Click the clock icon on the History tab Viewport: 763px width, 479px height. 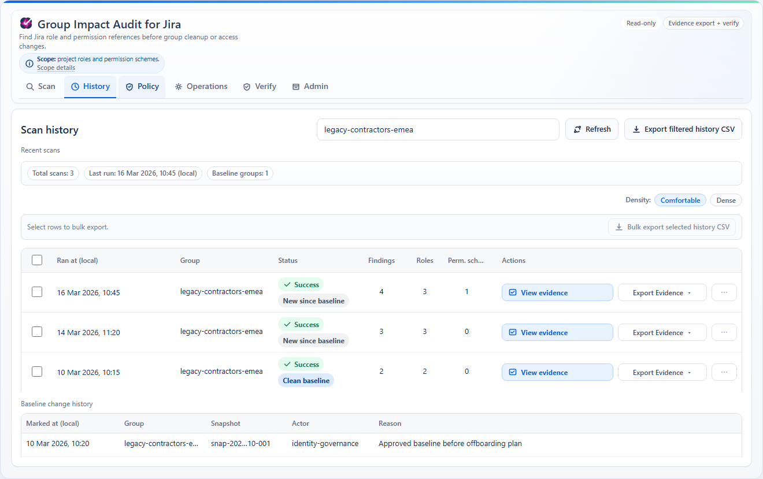[75, 86]
